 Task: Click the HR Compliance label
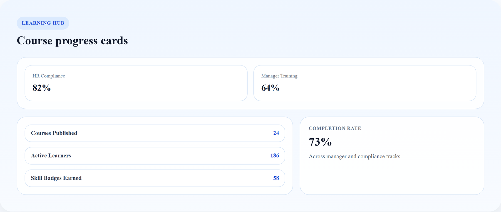pos(49,76)
